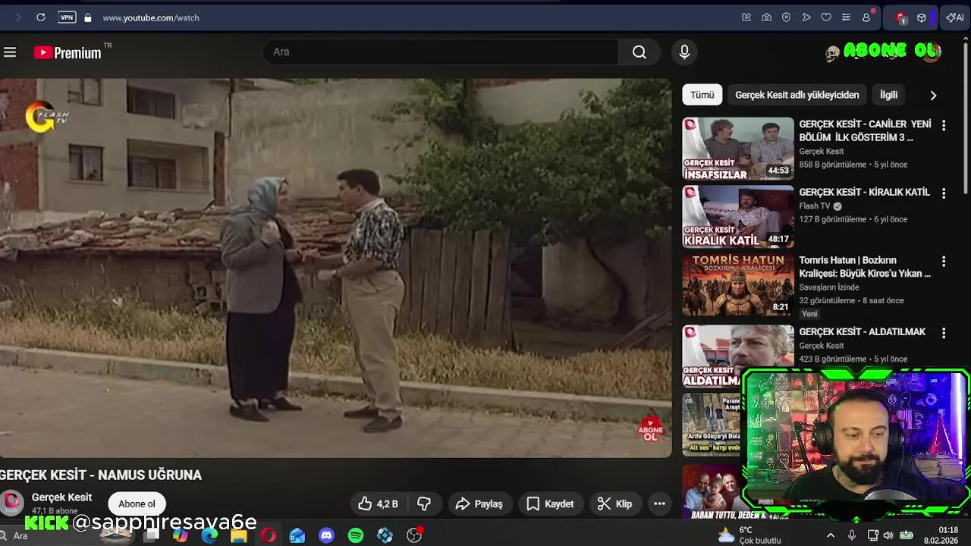Open File Explorer from taskbar
Viewport: 971px width, 546px height.
pos(238,535)
